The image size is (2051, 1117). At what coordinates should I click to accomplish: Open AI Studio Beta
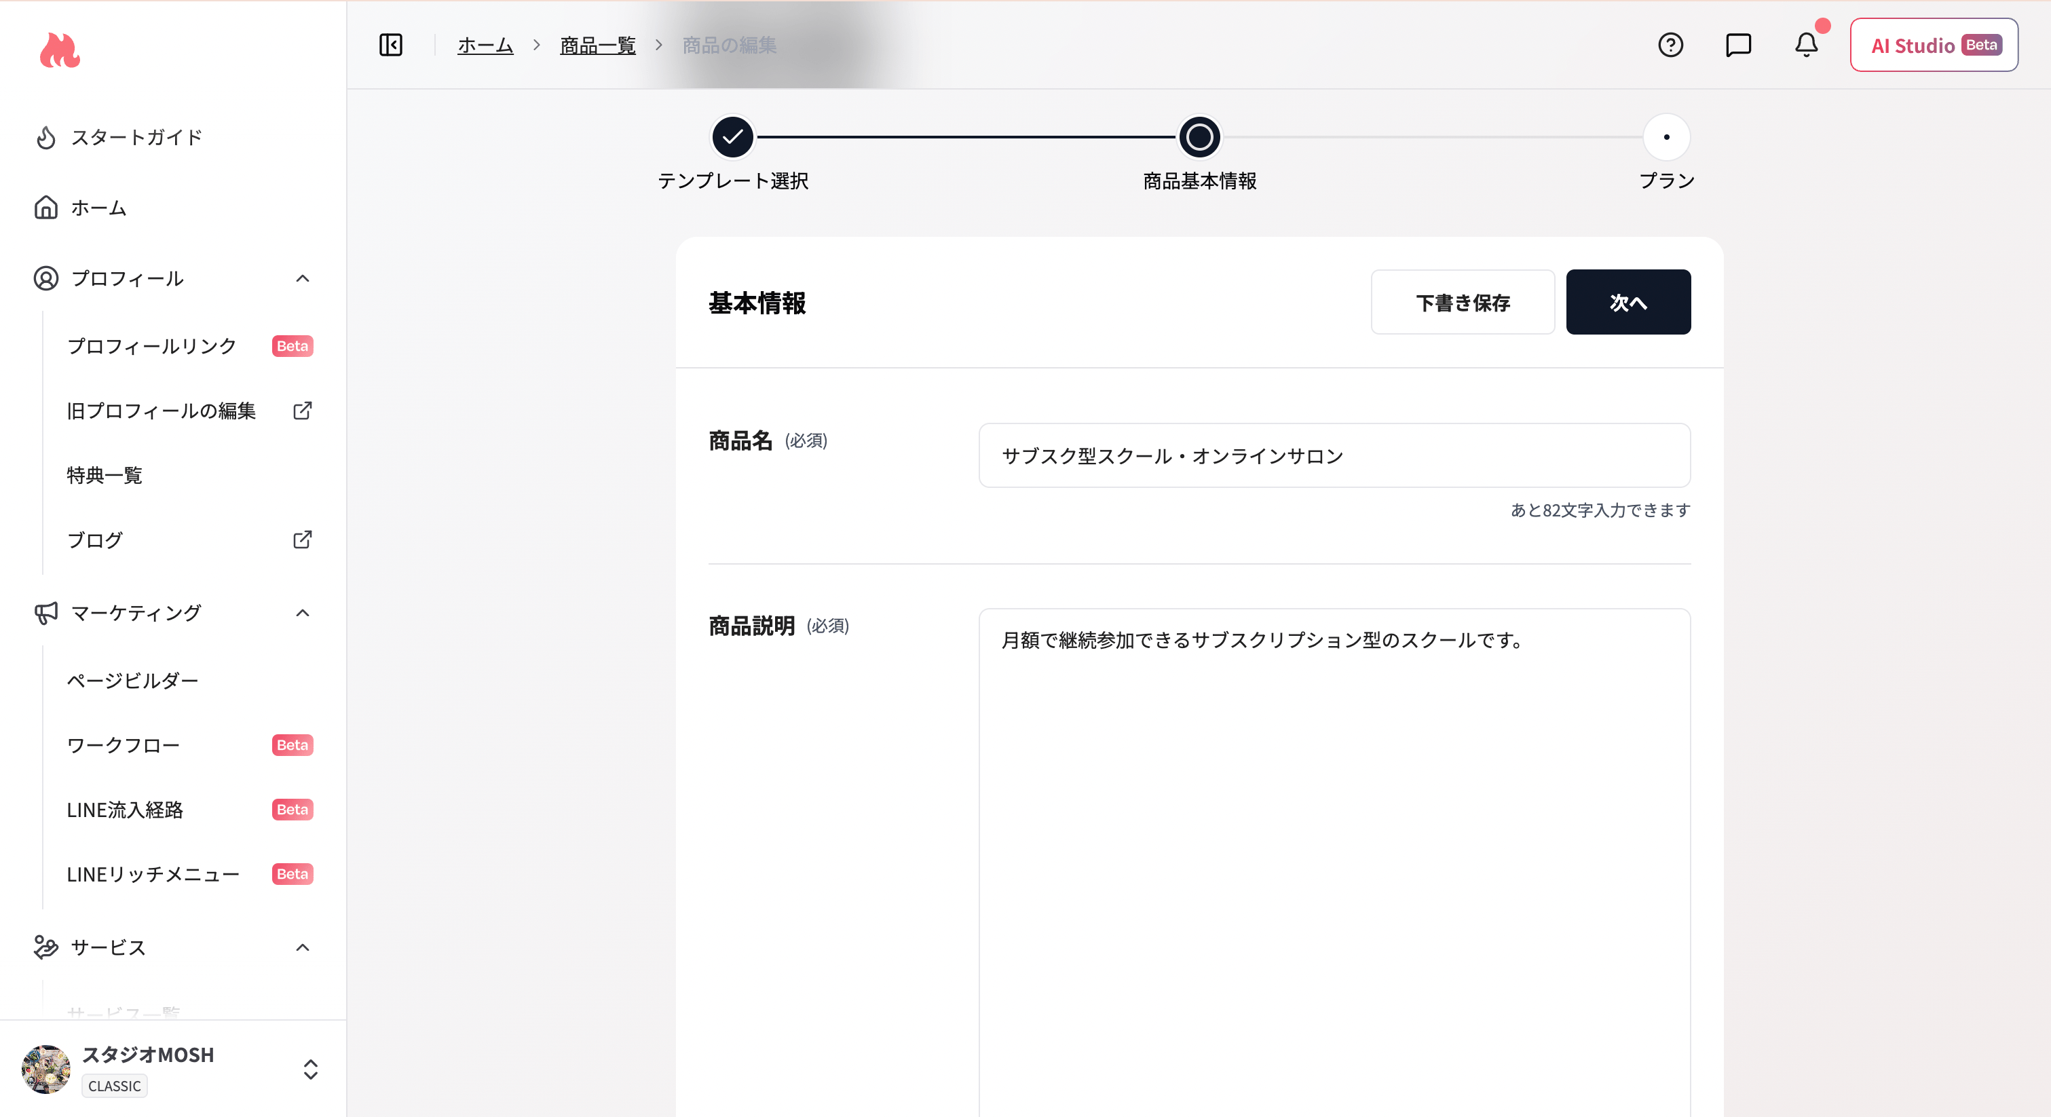click(1934, 45)
